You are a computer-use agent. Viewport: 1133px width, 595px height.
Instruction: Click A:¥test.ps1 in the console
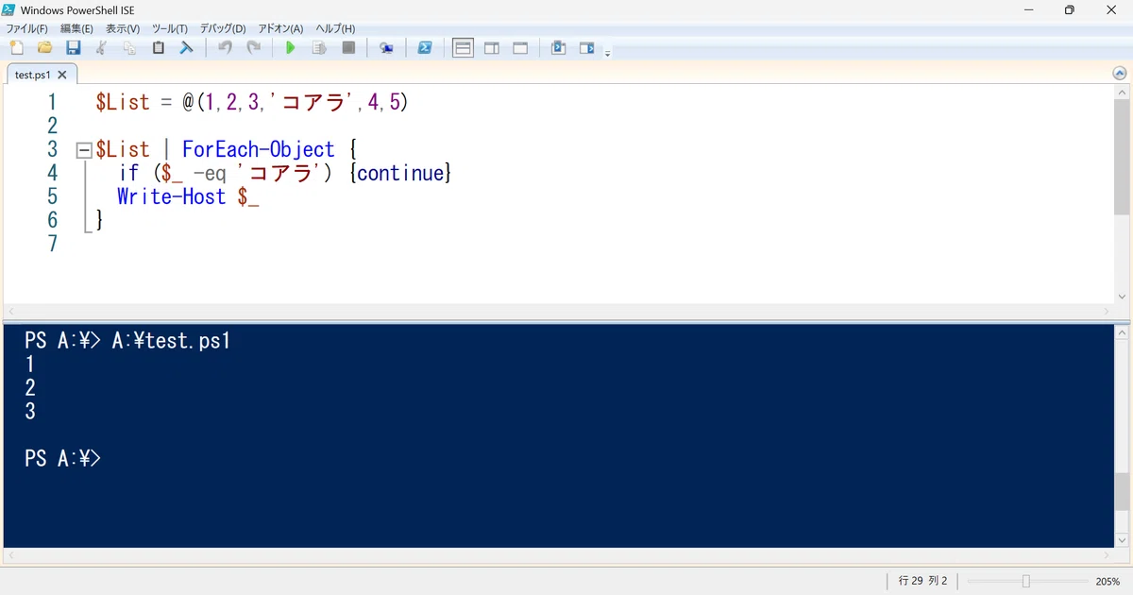coord(171,341)
